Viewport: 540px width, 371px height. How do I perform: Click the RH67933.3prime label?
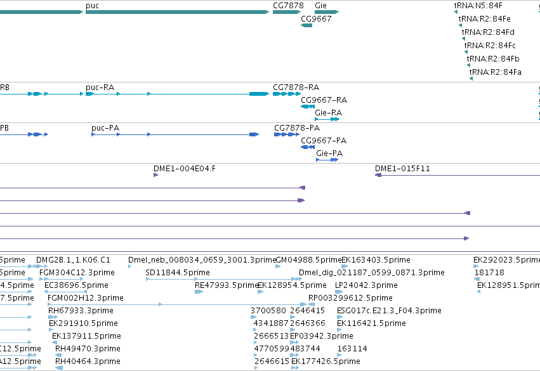(81, 311)
